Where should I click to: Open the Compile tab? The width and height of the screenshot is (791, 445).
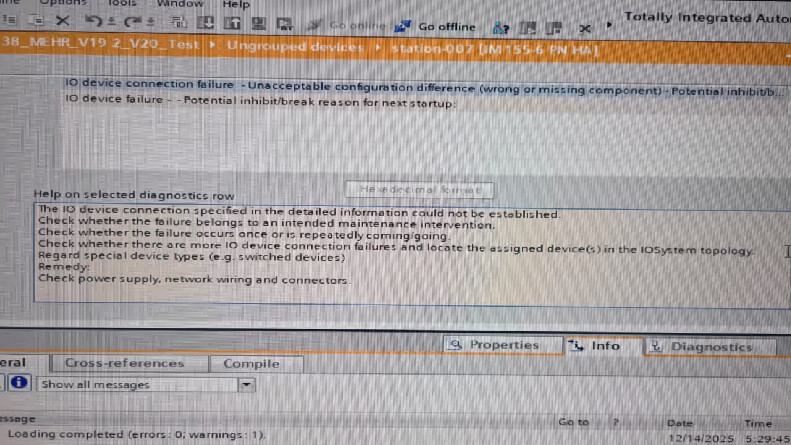[256, 364]
